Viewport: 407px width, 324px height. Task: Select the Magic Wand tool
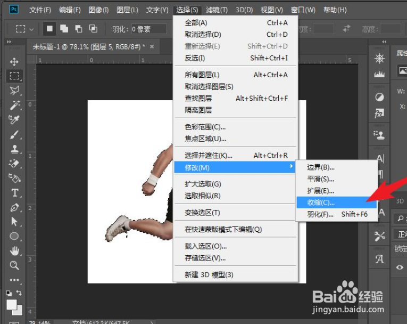pos(14,105)
